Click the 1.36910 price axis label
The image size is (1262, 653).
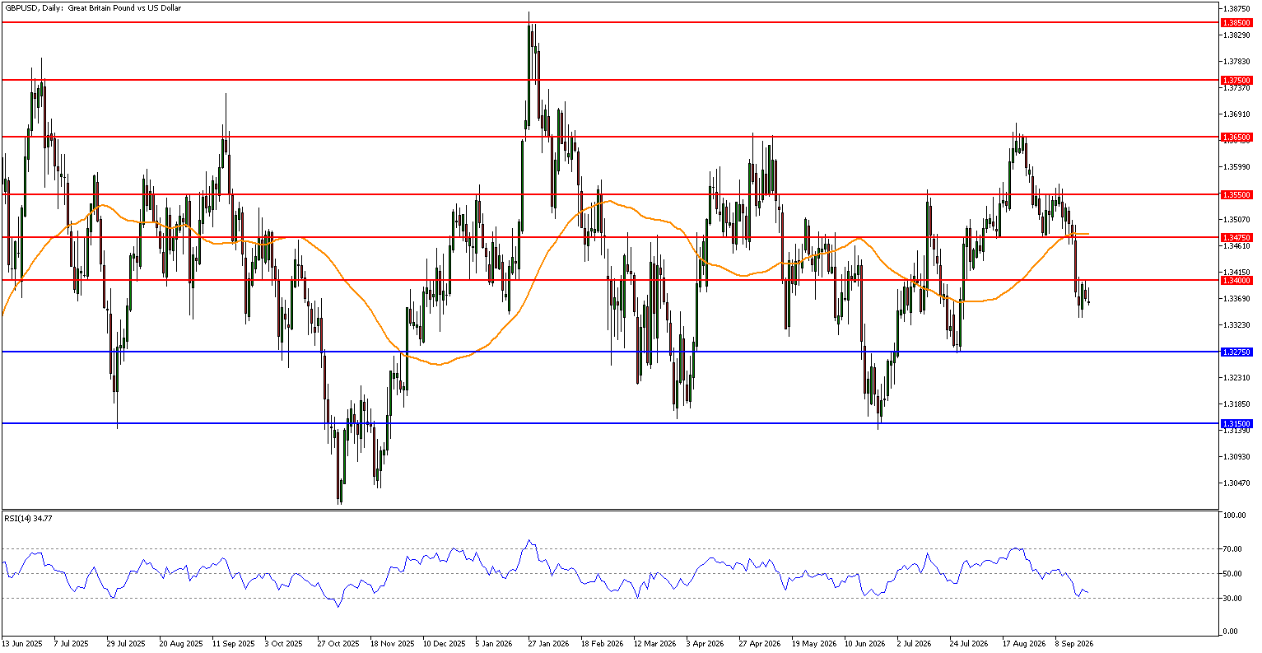[1236, 114]
